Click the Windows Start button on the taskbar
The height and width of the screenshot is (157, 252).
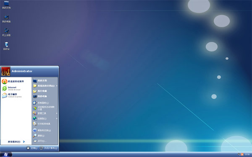tap(6, 154)
